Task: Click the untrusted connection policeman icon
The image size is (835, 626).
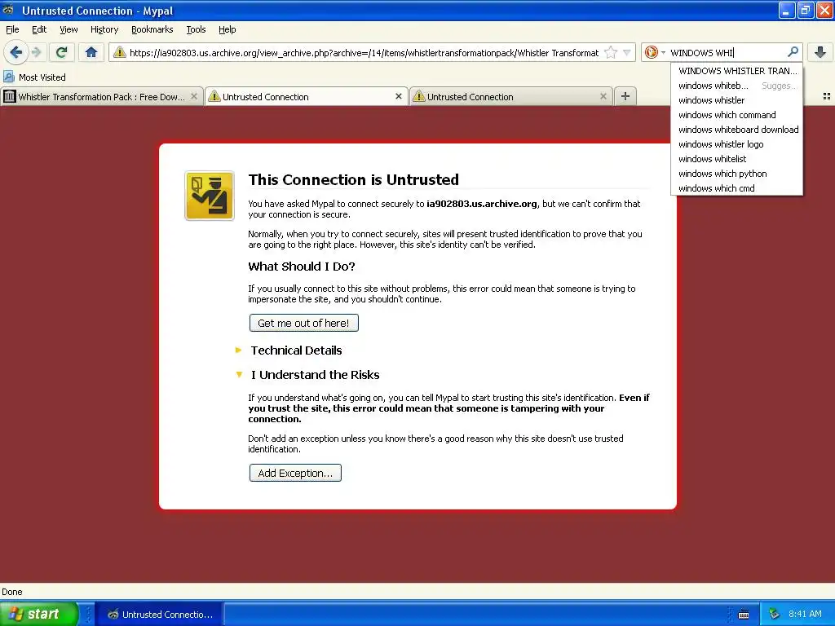Action: pos(210,196)
